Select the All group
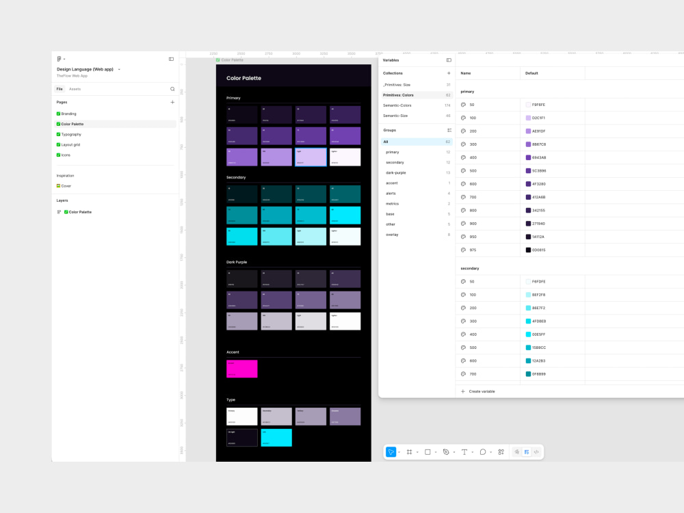 417,142
